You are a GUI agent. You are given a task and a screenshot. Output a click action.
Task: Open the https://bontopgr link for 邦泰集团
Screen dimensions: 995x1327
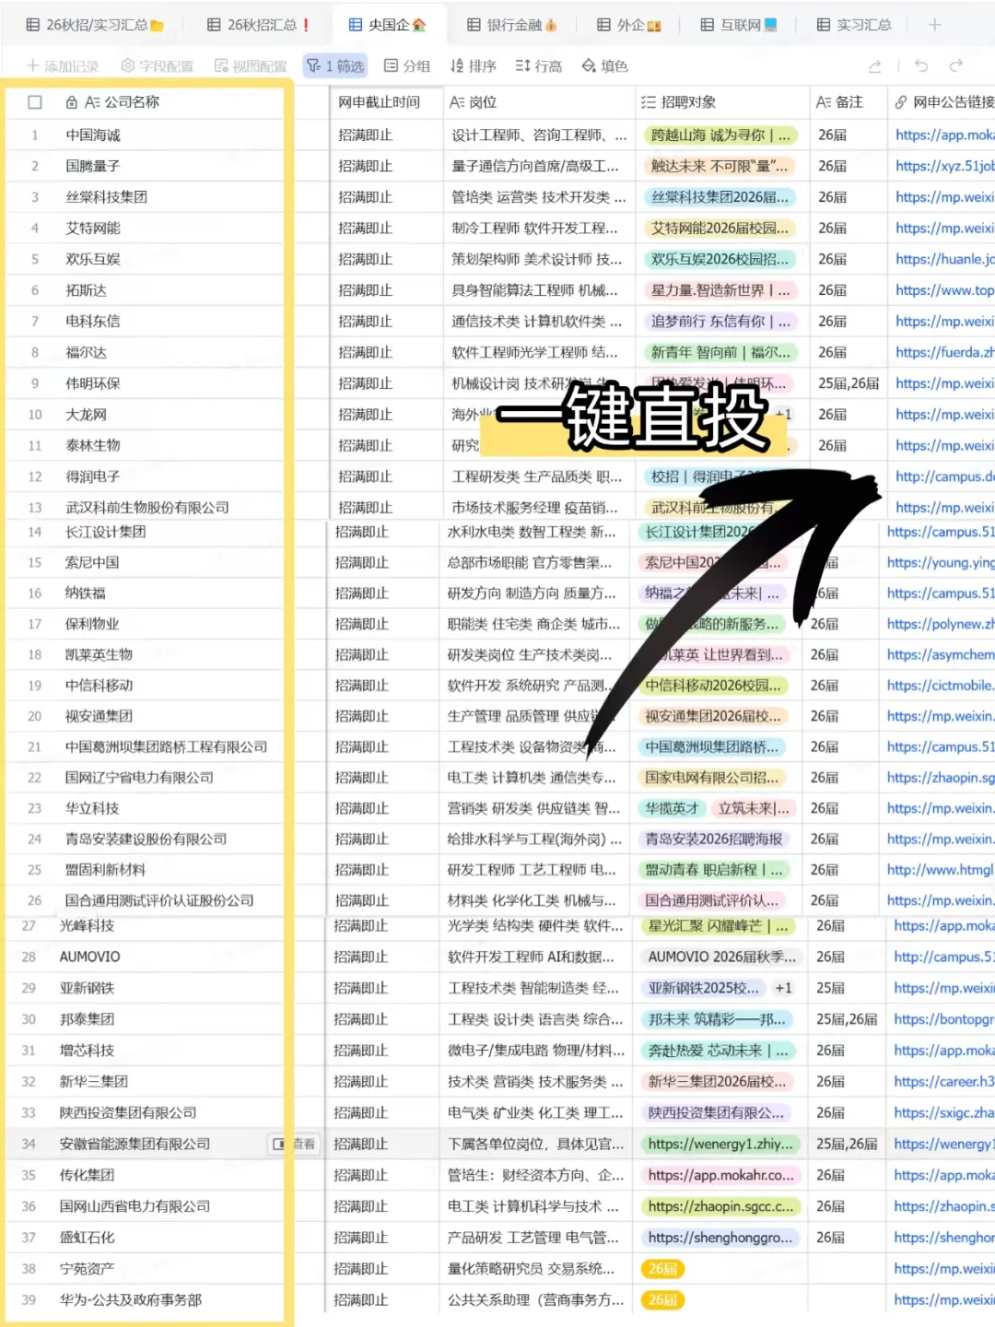[x=944, y=1019]
